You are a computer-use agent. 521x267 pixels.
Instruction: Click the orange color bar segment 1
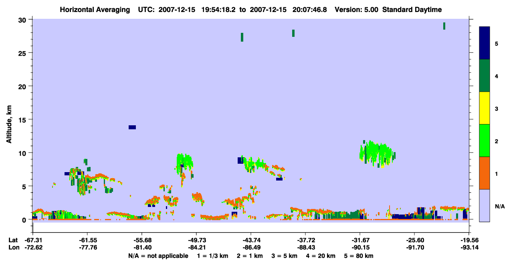pyautogui.click(x=485, y=173)
